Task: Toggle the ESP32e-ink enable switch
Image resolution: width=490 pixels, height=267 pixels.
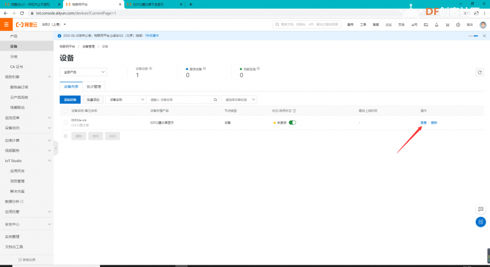Action: pyautogui.click(x=292, y=122)
